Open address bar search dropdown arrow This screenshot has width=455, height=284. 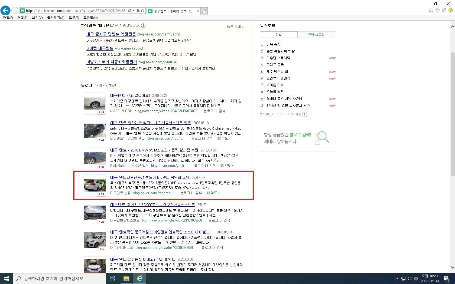(x=134, y=11)
